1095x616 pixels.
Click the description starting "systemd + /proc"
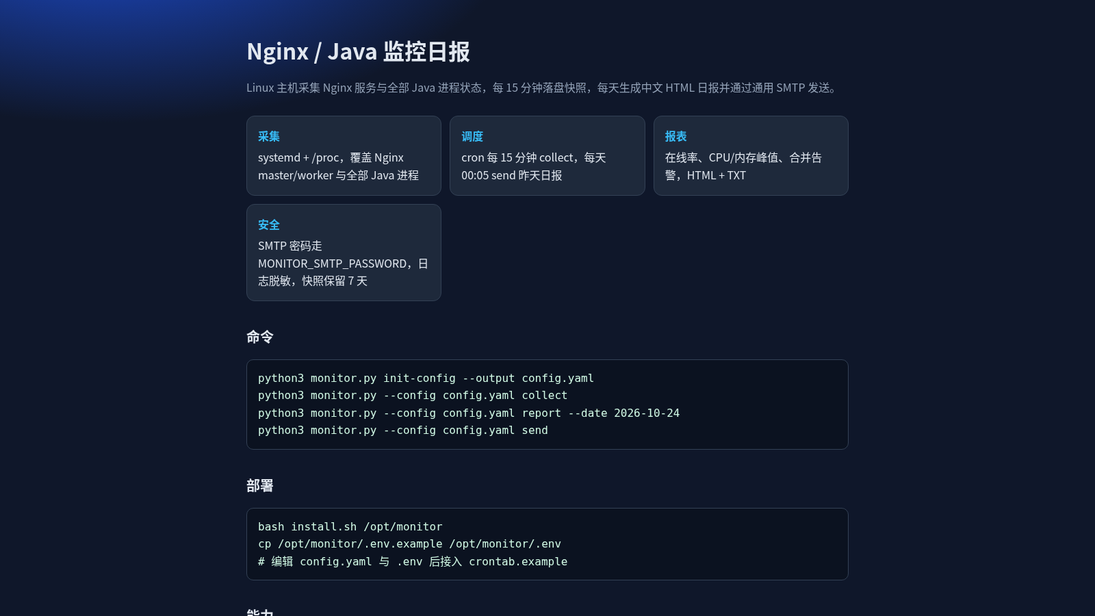point(338,166)
